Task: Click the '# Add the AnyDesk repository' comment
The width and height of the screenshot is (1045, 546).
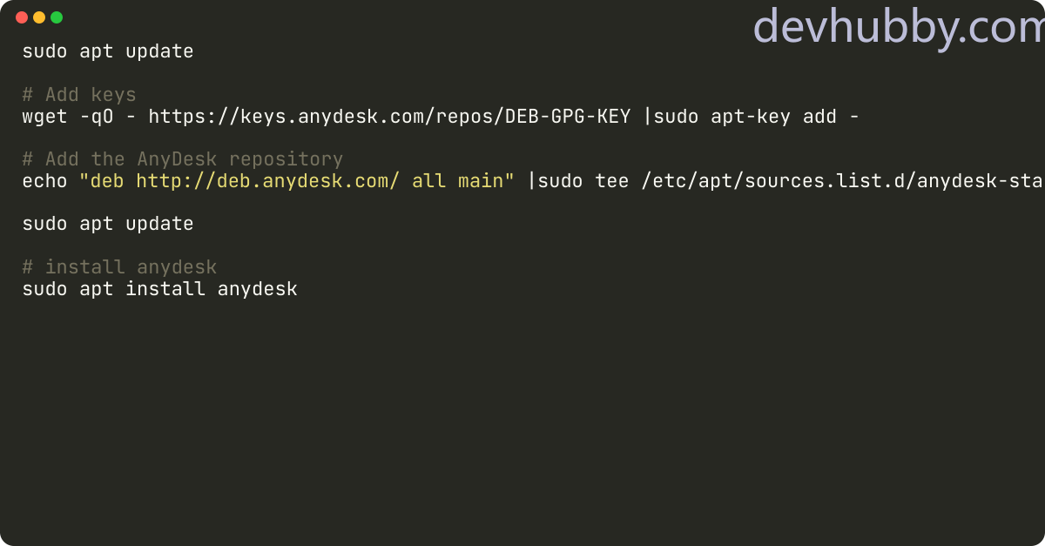Action: [x=183, y=159]
